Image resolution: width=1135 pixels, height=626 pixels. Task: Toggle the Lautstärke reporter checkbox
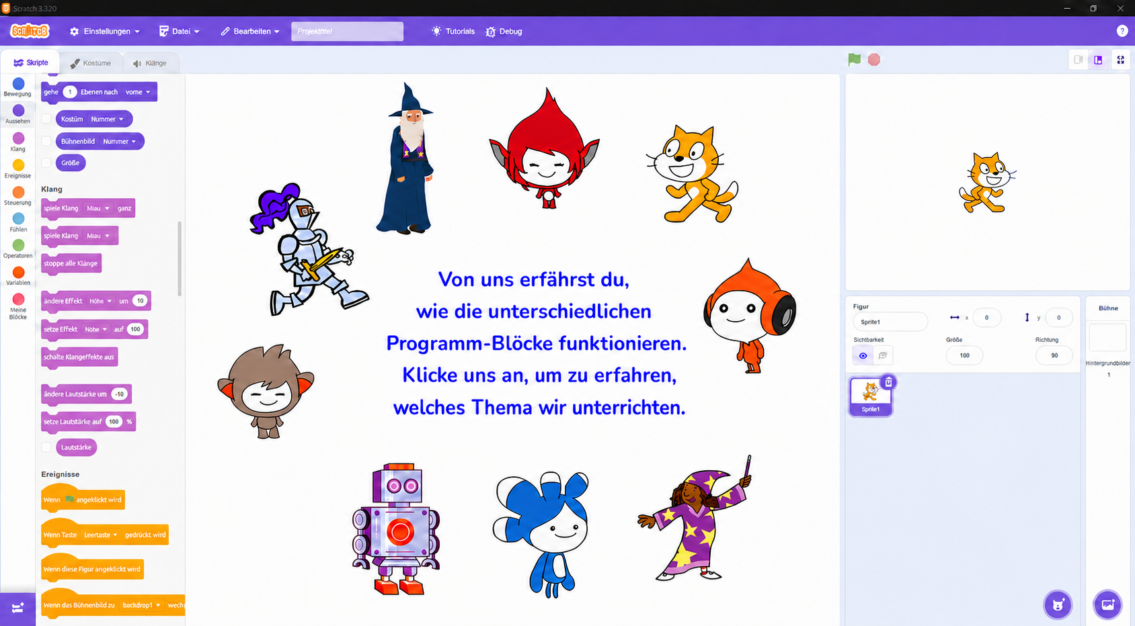click(x=46, y=447)
